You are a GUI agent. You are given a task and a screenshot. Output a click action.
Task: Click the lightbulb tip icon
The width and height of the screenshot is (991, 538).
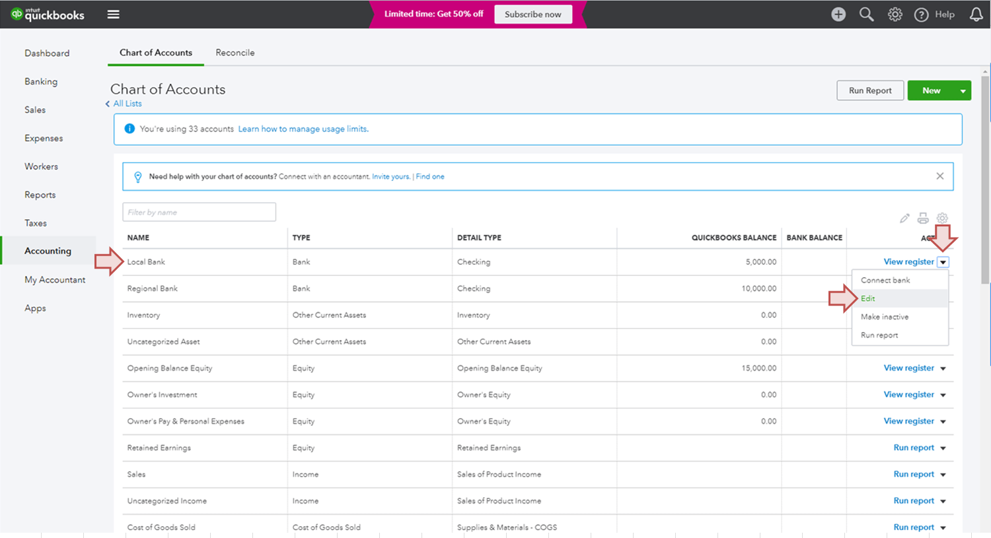(137, 177)
